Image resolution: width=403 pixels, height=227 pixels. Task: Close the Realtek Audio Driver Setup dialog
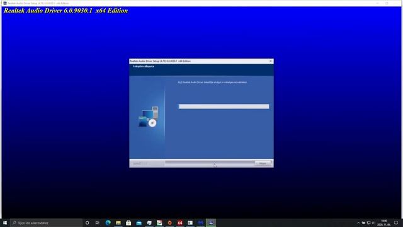click(x=270, y=61)
